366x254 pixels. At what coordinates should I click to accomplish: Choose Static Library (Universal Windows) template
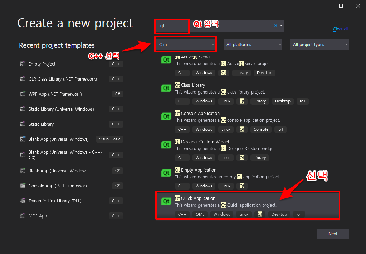coord(72,109)
